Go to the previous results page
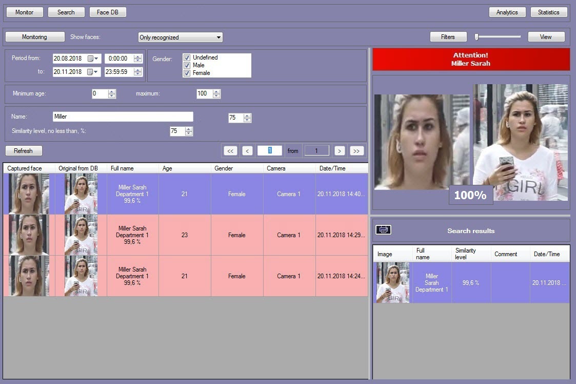The width and height of the screenshot is (576, 384). point(247,151)
